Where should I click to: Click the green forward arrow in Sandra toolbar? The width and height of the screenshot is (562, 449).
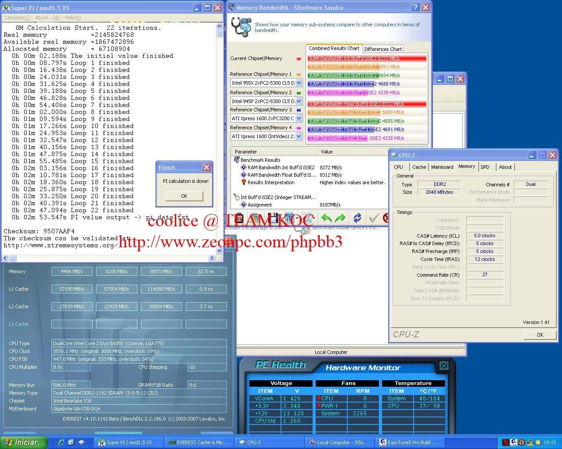[340, 218]
